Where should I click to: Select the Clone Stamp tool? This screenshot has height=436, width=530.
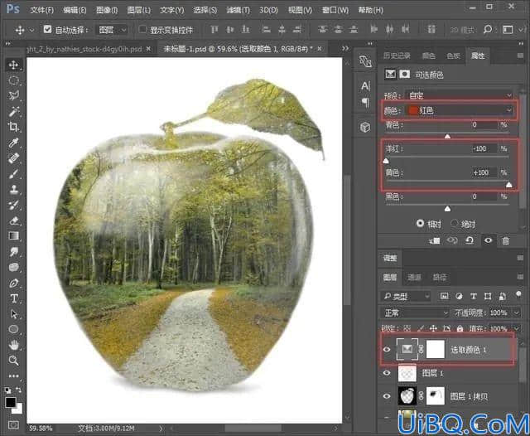point(13,190)
